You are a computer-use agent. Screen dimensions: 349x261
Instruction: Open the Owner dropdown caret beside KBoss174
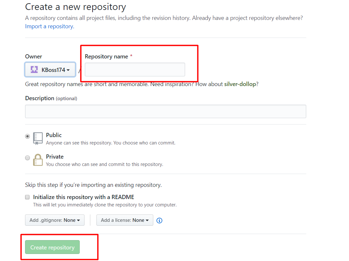point(68,70)
